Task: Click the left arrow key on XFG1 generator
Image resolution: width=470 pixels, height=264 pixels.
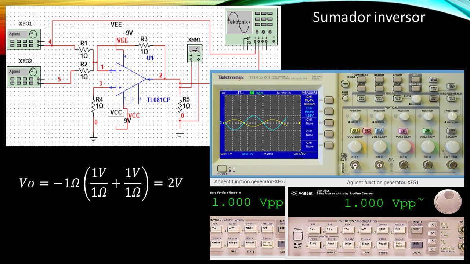Action: point(433,250)
